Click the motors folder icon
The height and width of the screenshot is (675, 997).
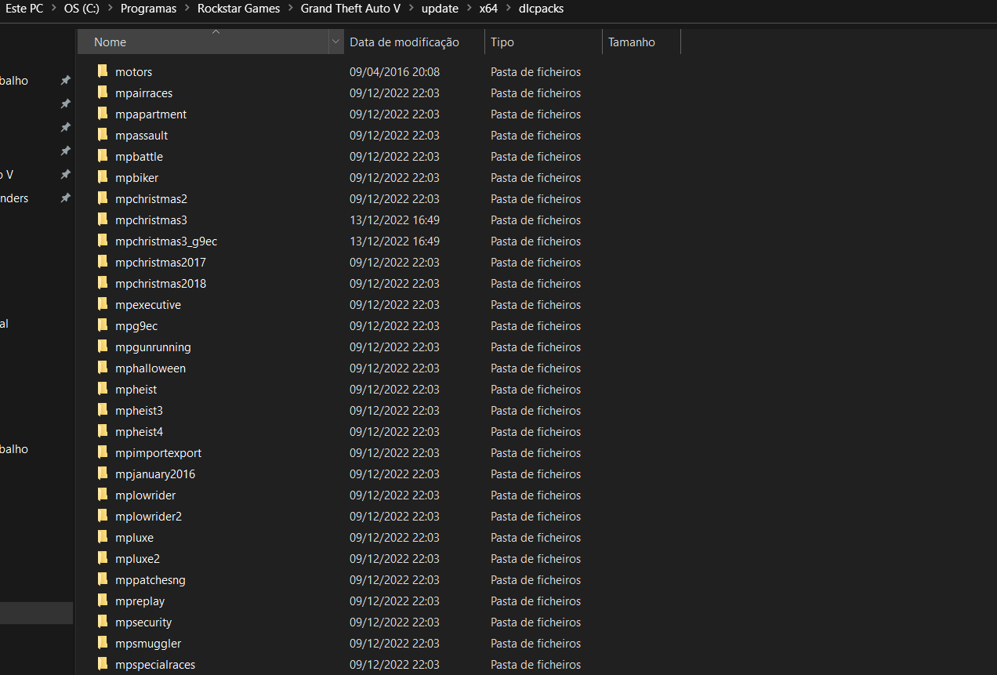coord(102,71)
